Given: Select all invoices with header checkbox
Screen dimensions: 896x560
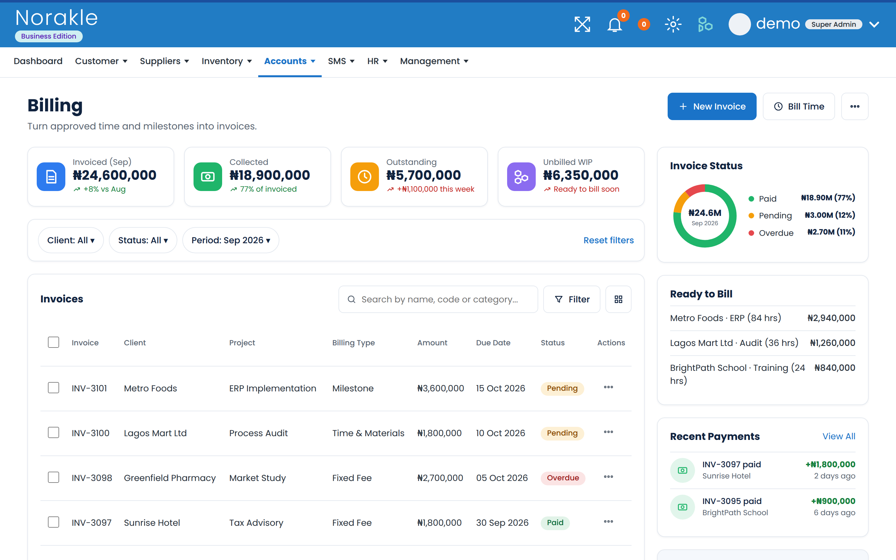Looking at the screenshot, I should tap(54, 342).
